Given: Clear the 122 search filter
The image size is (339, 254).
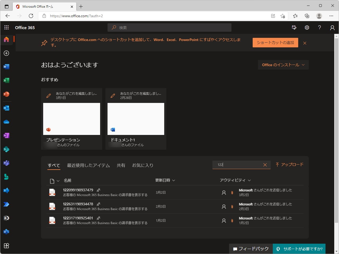Looking at the screenshot, I should pos(265,165).
